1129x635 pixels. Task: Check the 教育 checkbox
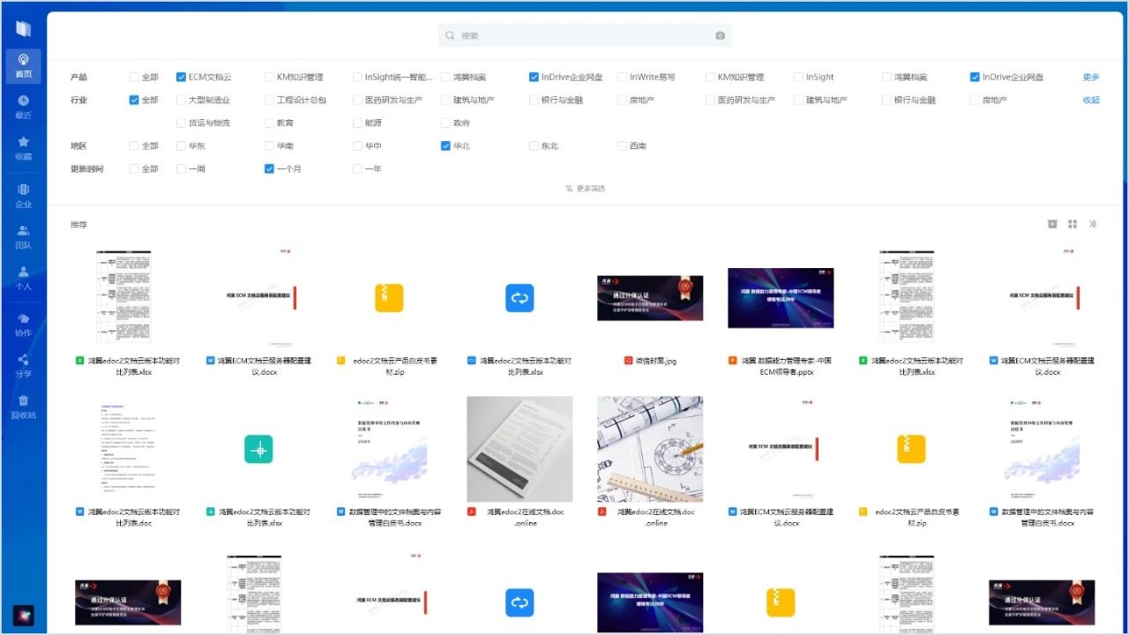(x=269, y=123)
